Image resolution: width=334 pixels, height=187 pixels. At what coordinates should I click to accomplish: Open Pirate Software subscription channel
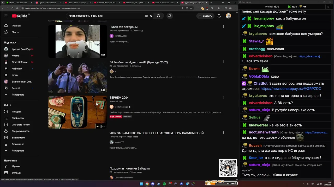point(20,62)
